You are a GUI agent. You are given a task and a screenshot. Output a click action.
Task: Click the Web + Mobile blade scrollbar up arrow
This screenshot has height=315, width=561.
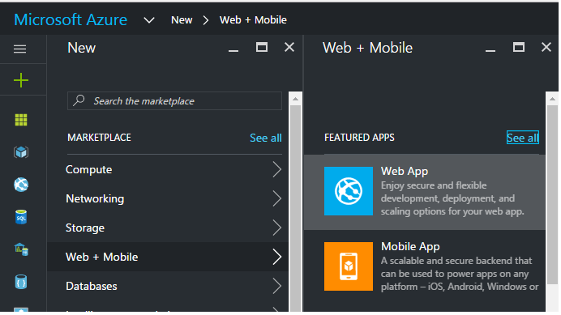click(x=552, y=99)
